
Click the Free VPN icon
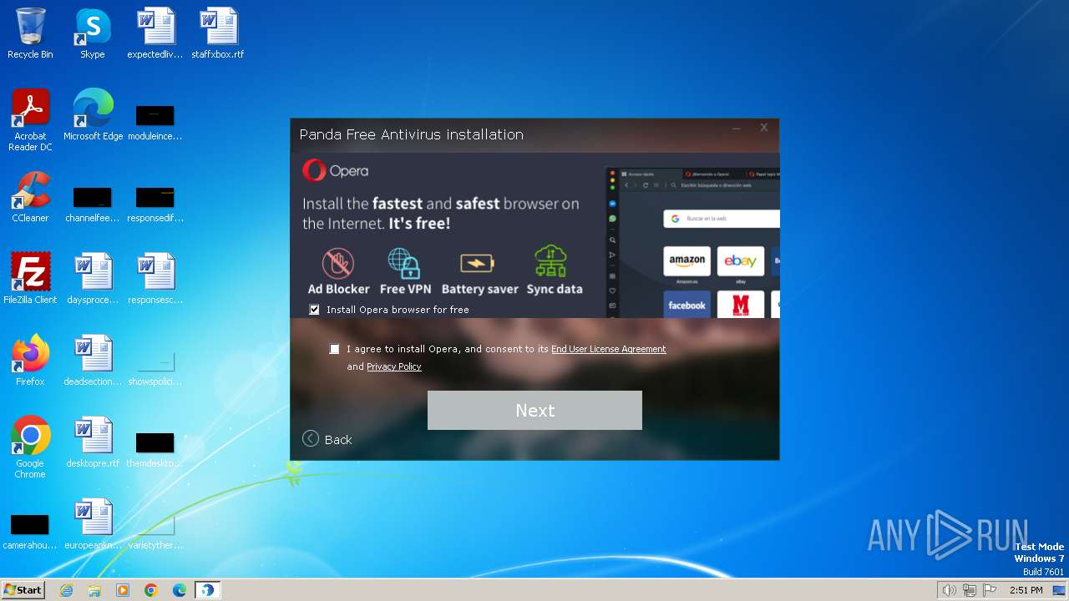405,263
